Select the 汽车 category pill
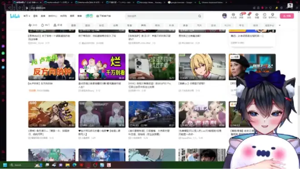Screen dimensions: 300x169 [200, 26]
